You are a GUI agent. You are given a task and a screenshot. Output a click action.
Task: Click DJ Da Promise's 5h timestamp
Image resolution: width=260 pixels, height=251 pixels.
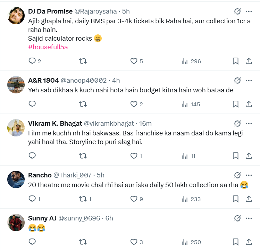[x=126, y=11]
